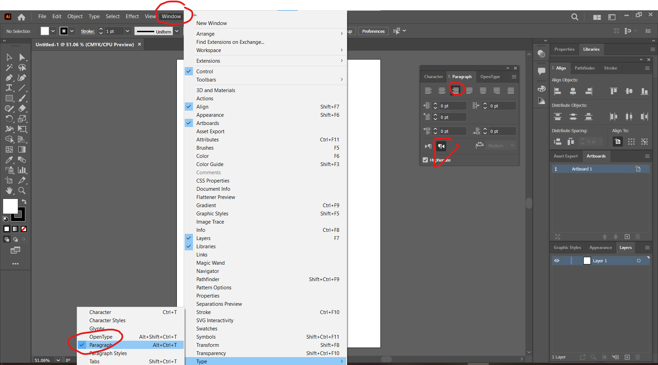Select the Pen tool
This screenshot has height=365, width=658.
(x=9, y=78)
